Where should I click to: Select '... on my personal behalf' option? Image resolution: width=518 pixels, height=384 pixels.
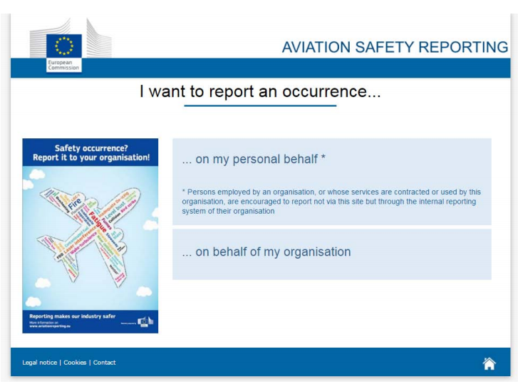(x=254, y=159)
